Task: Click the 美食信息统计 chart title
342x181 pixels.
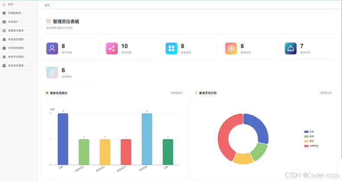Action: tap(59, 93)
